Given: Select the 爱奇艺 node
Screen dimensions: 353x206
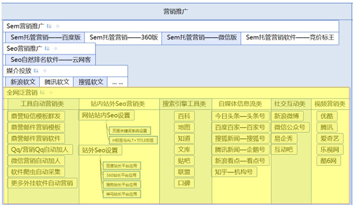Looking at the screenshot, I should coord(330,138).
